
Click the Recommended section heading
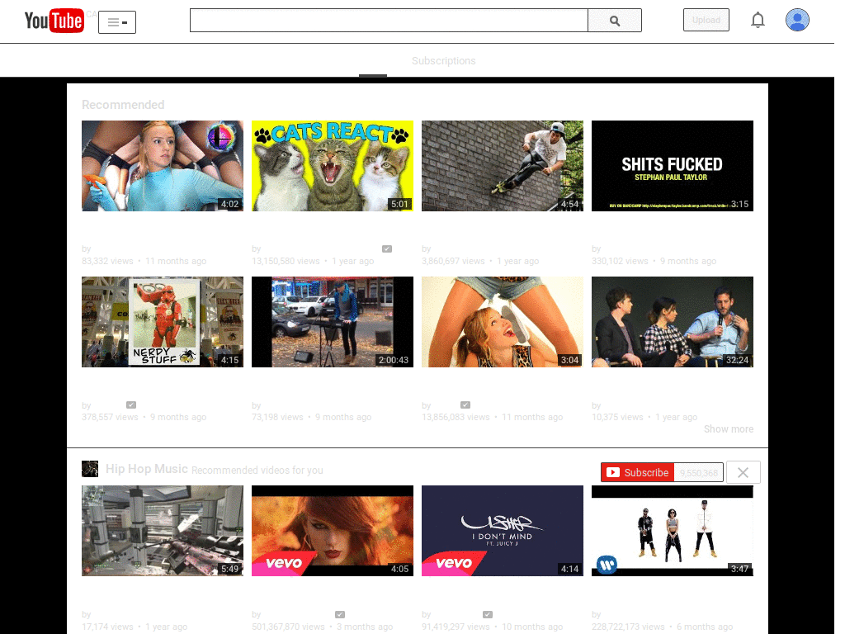point(123,105)
